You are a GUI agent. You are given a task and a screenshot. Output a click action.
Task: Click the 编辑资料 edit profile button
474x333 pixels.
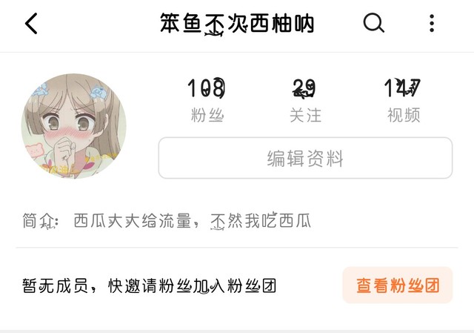coord(305,158)
